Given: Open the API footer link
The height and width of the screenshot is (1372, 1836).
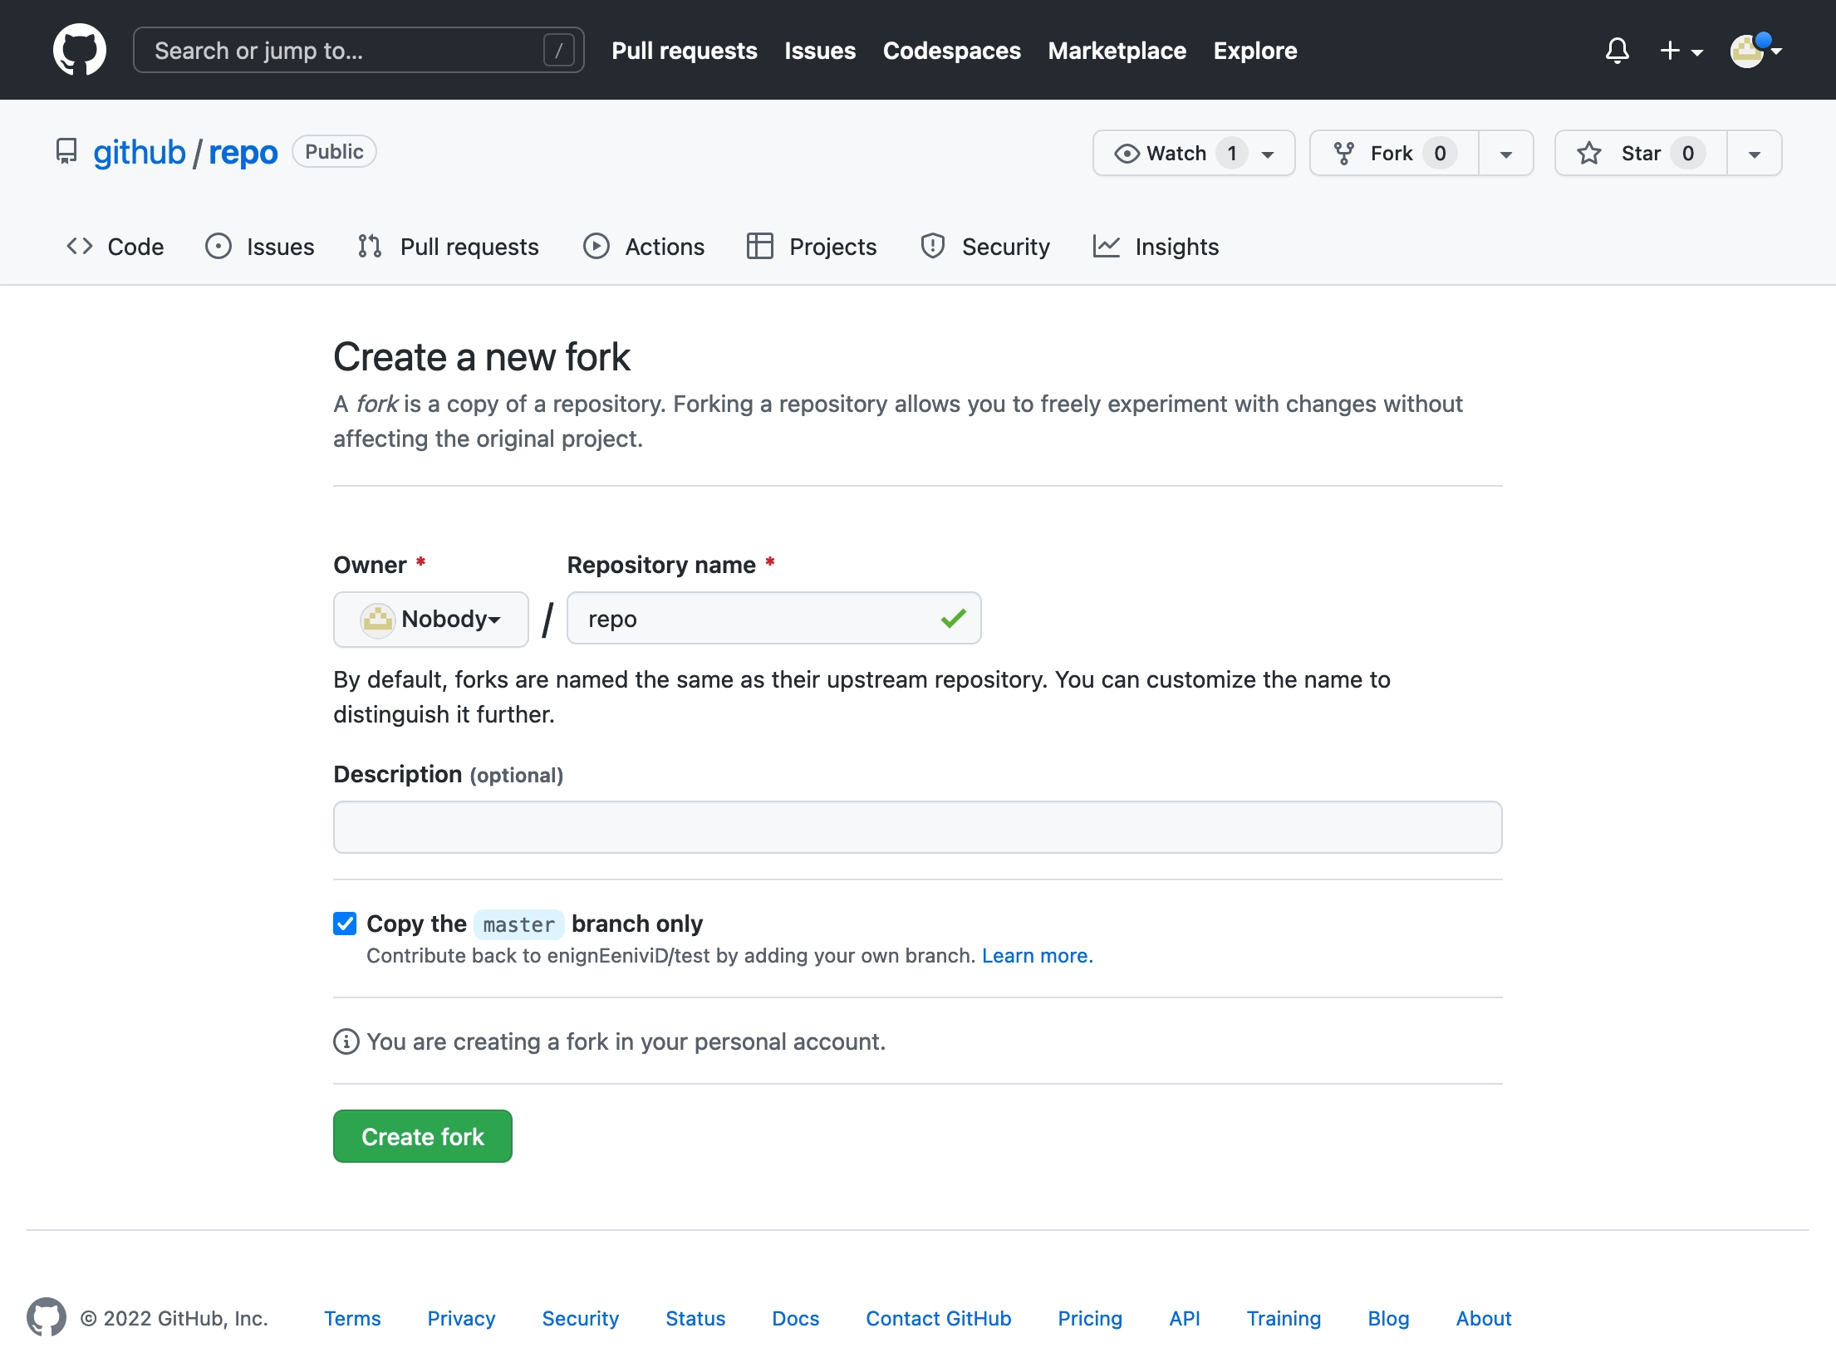Looking at the screenshot, I should point(1184,1318).
